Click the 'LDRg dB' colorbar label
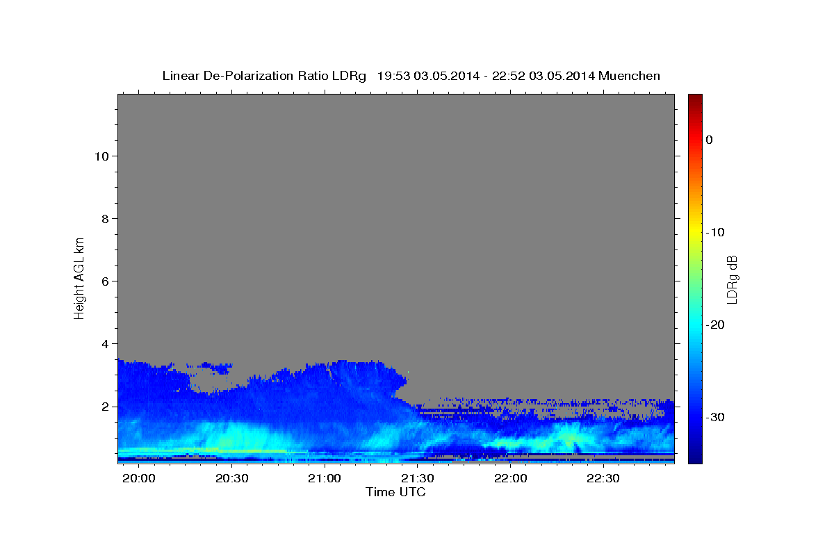The image size is (834, 556). (x=731, y=279)
